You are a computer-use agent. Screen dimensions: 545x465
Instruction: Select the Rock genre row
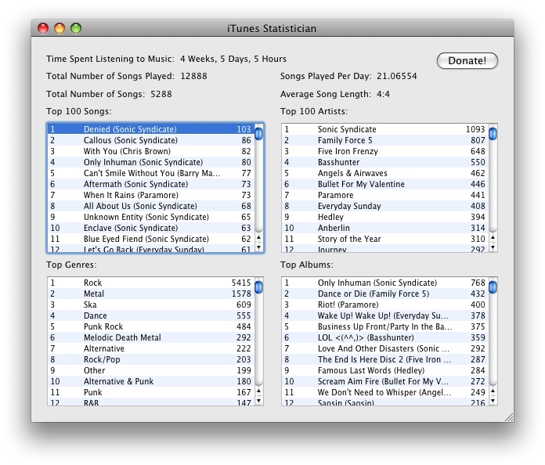click(x=151, y=283)
